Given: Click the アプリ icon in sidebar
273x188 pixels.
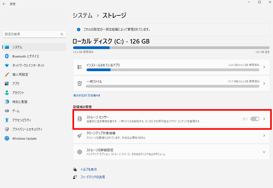Looking at the screenshot, I should [7, 84].
